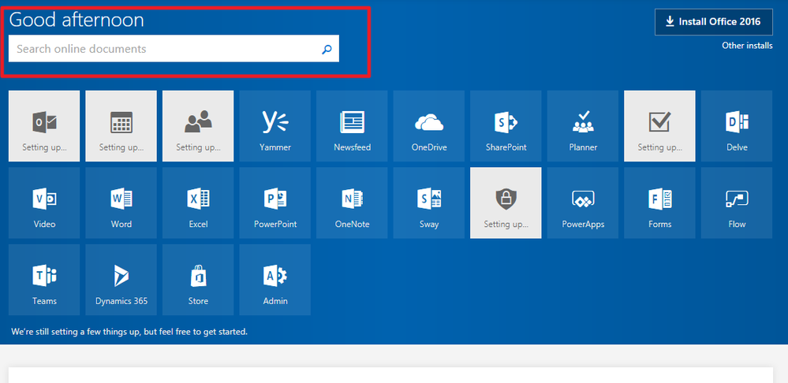Screen dimensions: 788x383
Task: Open the Sway tile
Action: coord(428,203)
